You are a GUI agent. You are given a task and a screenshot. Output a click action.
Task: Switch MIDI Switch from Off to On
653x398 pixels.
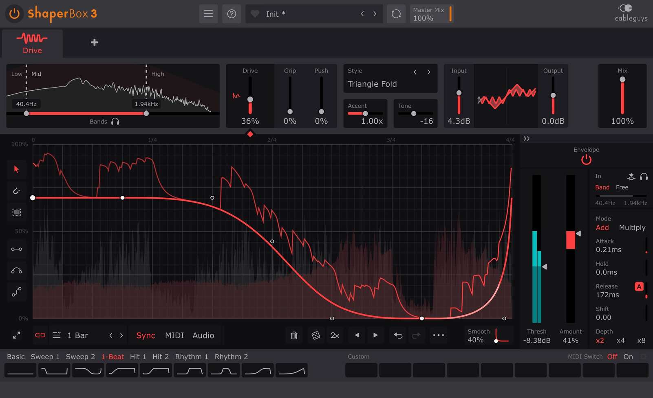click(x=628, y=356)
